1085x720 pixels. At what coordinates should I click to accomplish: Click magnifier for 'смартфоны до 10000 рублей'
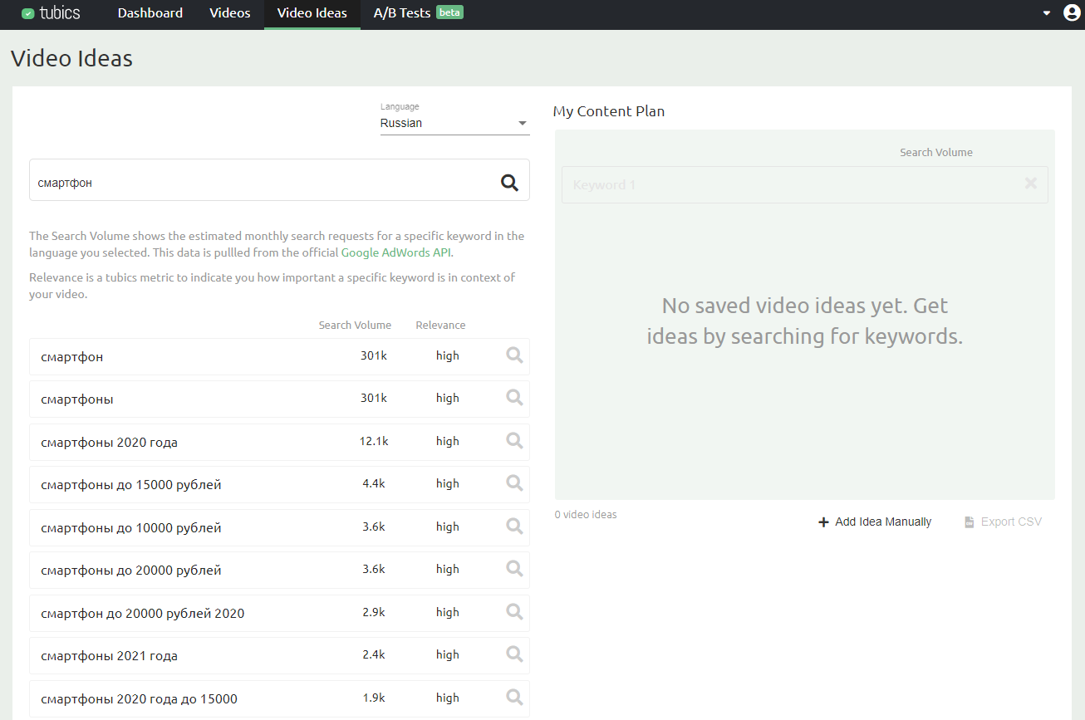(514, 527)
